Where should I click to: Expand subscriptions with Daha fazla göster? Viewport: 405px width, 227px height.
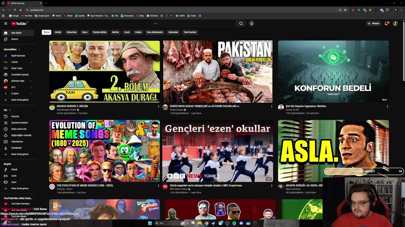coord(18,100)
